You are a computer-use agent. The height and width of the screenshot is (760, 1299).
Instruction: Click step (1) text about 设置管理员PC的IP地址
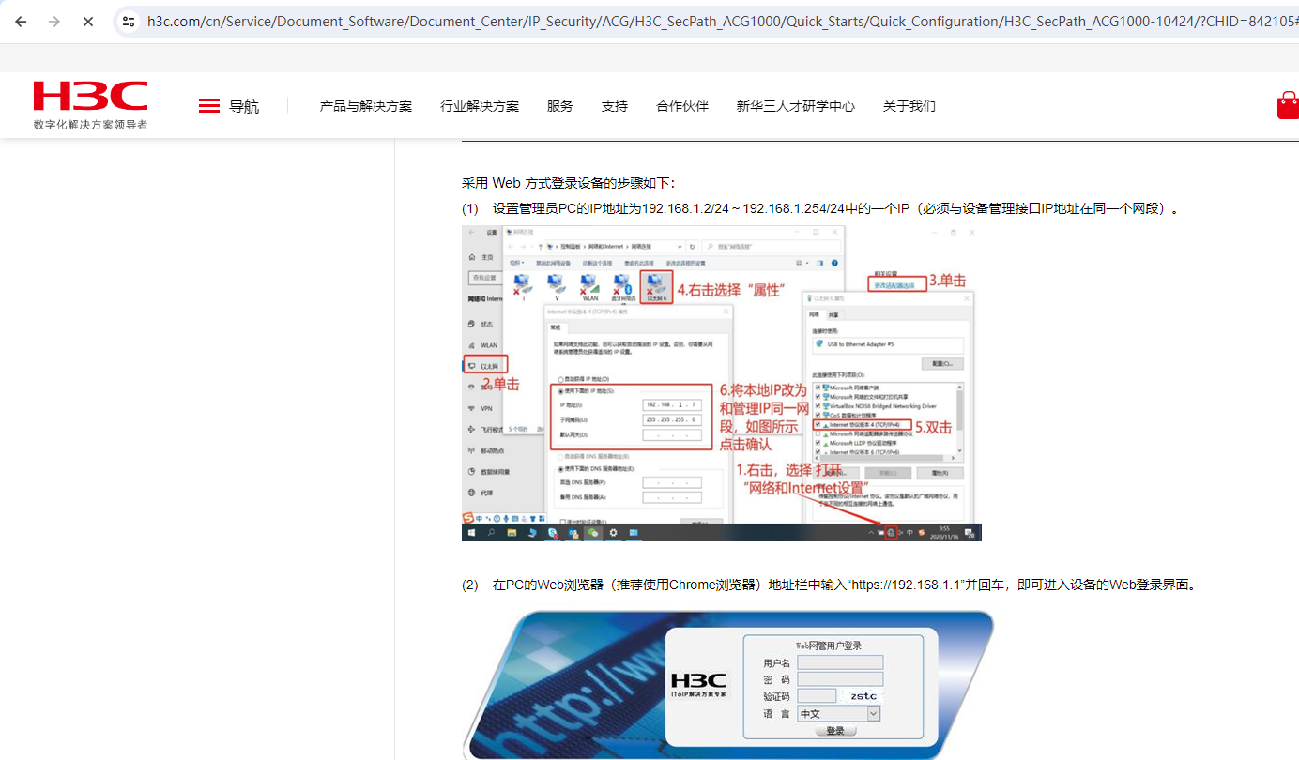(820, 208)
